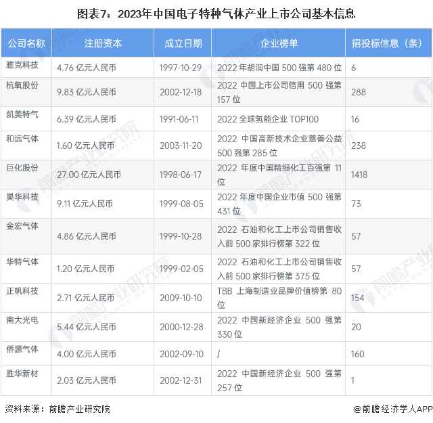Select ranking 2022年胡润中国500强第480位
The height and width of the screenshot is (423, 433).
[279, 68]
